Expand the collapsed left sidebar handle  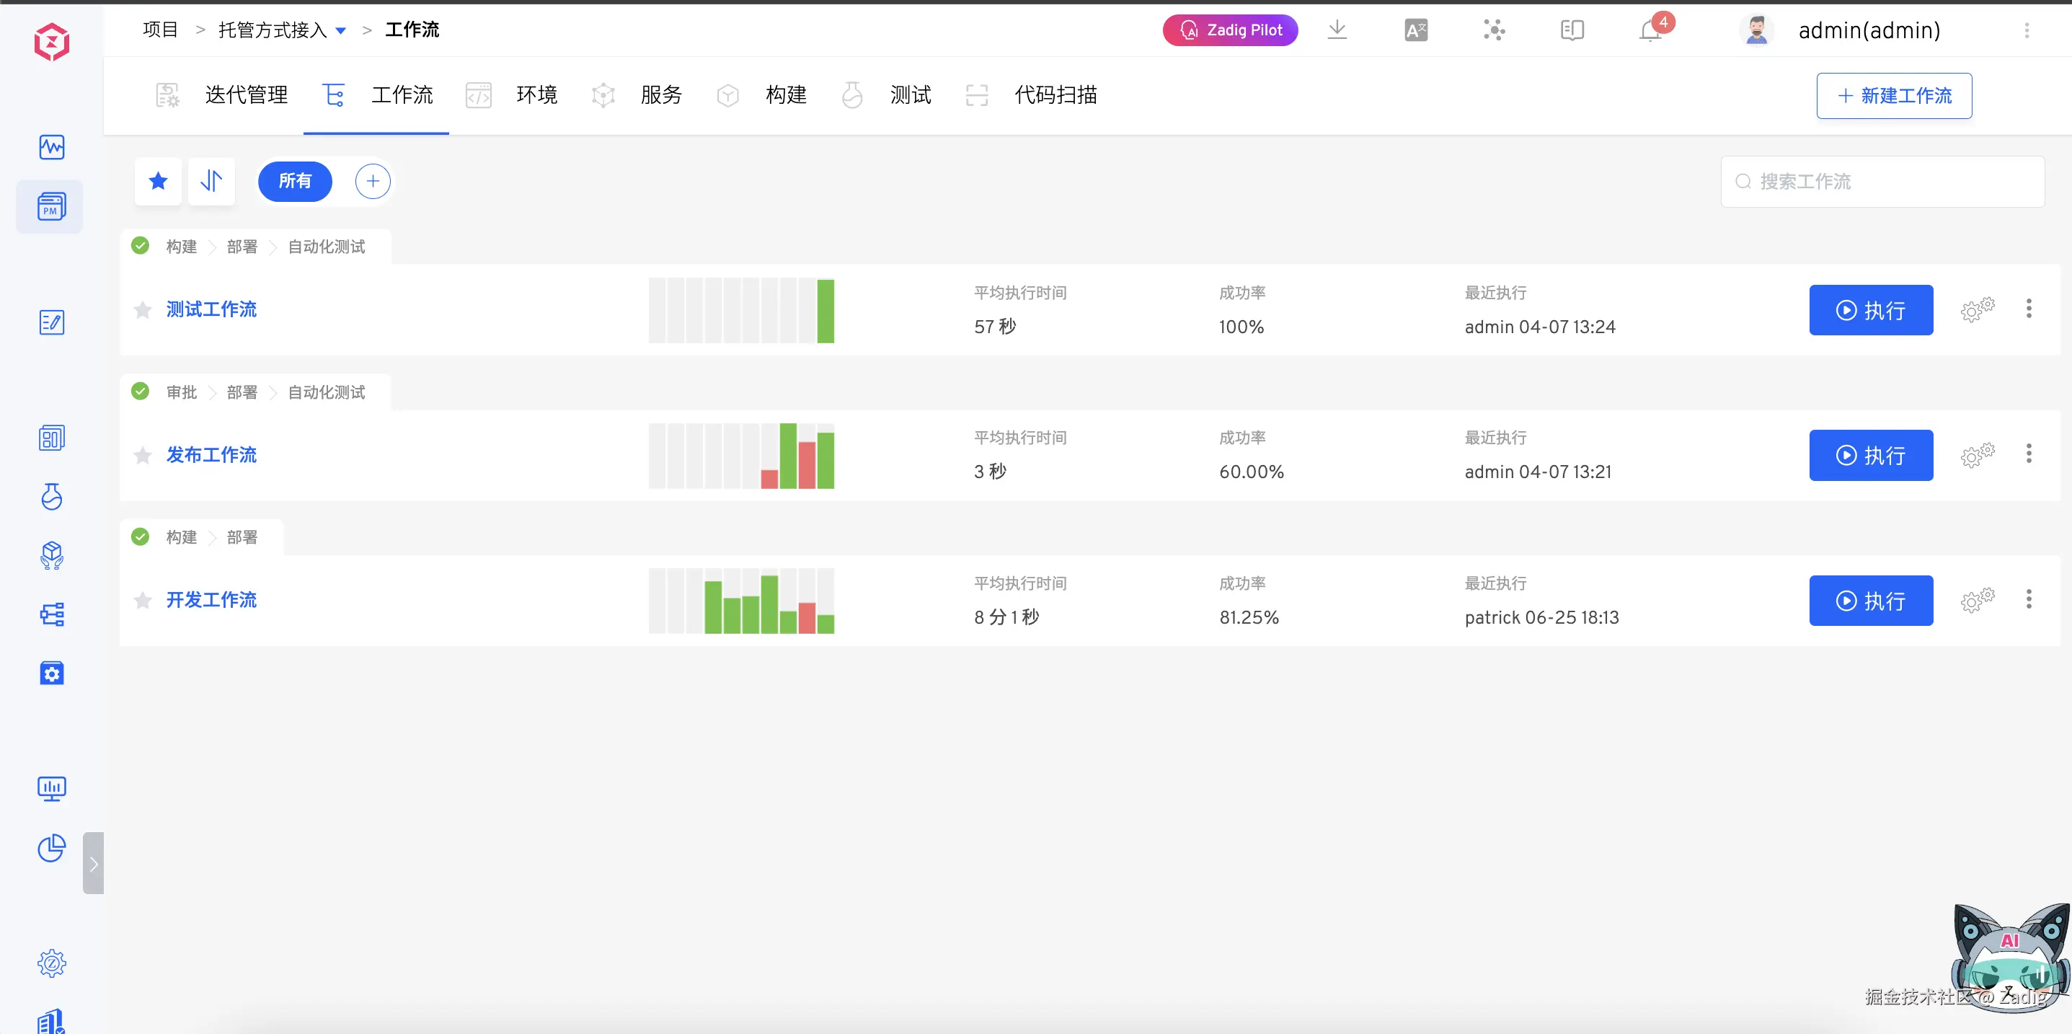pyautogui.click(x=93, y=863)
